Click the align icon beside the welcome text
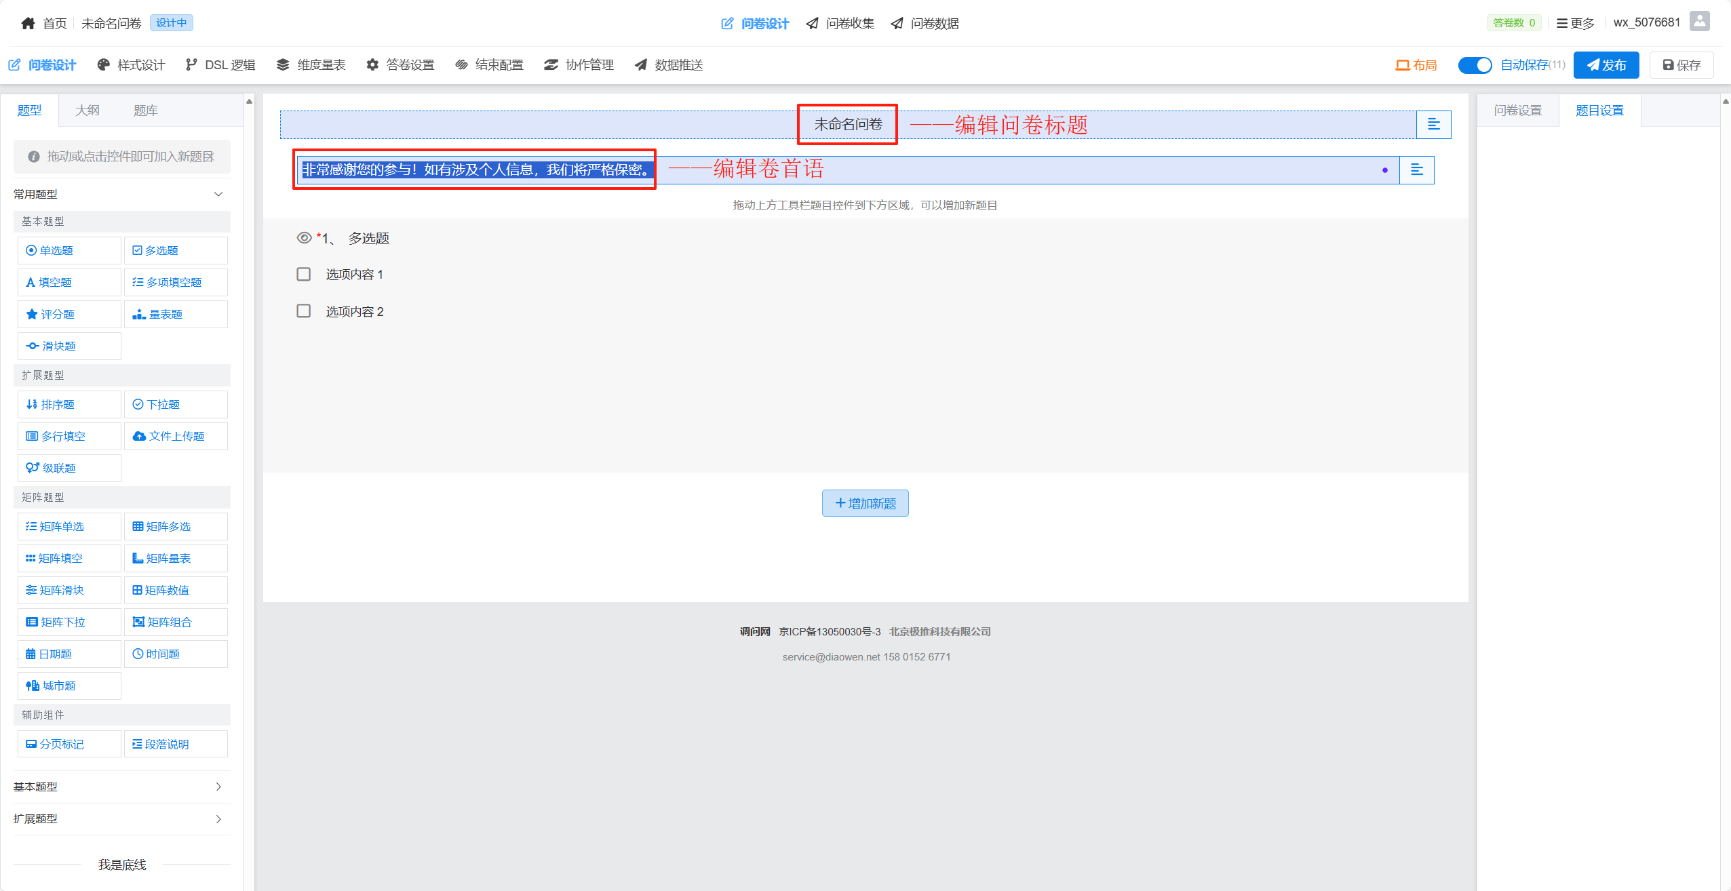The image size is (1731, 891). pyautogui.click(x=1416, y=170)
